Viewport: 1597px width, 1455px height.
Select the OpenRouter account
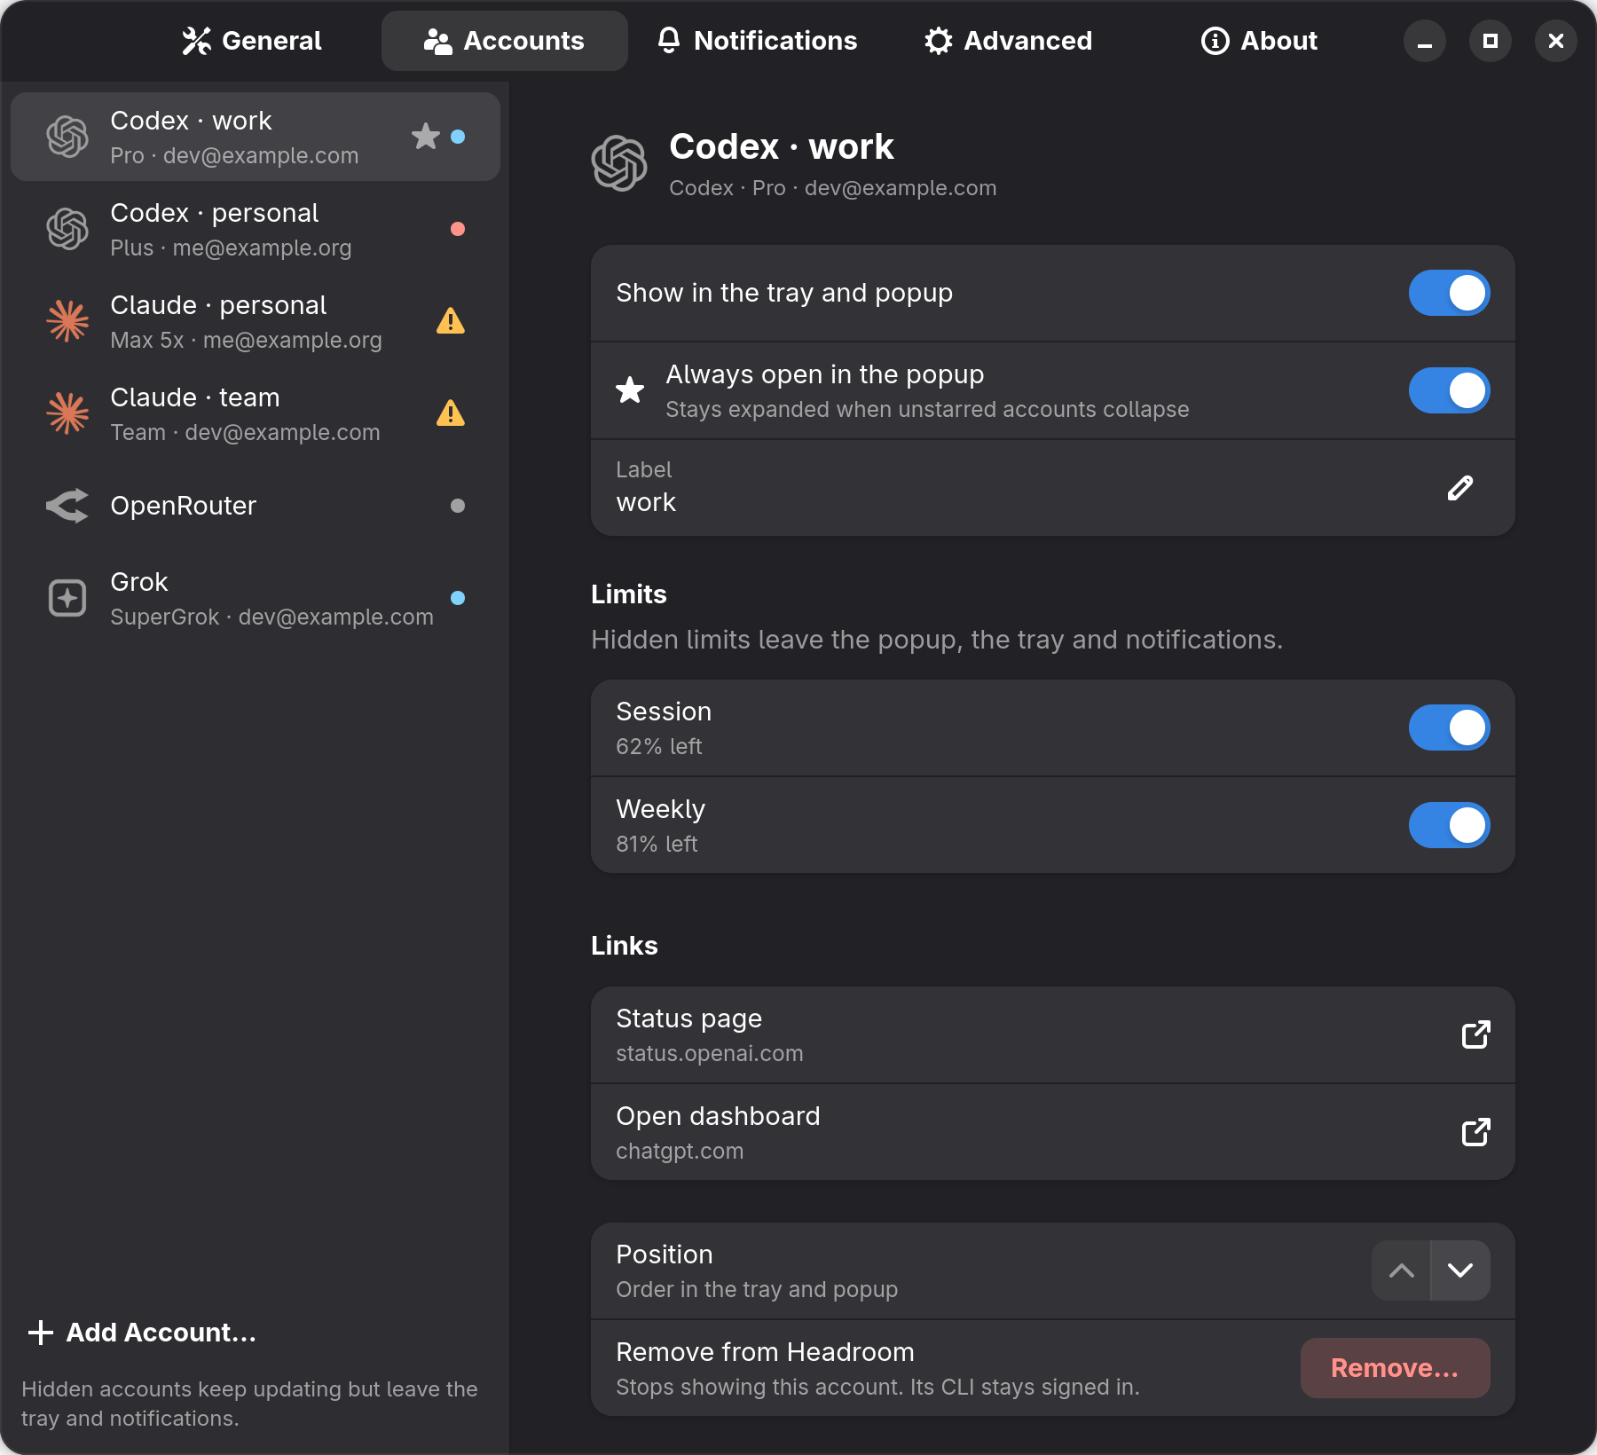coord(256,506)
